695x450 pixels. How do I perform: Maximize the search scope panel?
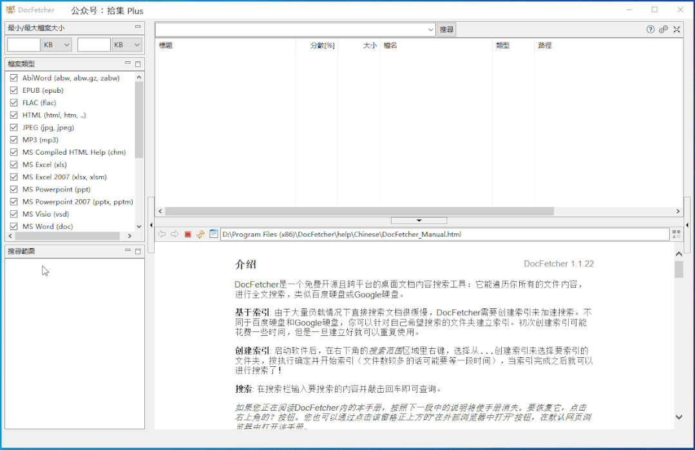pos(138,251)
